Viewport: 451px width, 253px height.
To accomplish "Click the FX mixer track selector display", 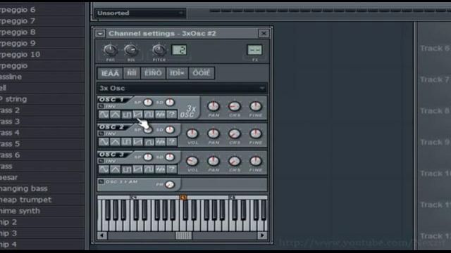I will 254,50.
